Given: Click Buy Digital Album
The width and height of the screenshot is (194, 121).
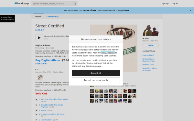Looking at the screenshot, I should click(x=48, y=60).
